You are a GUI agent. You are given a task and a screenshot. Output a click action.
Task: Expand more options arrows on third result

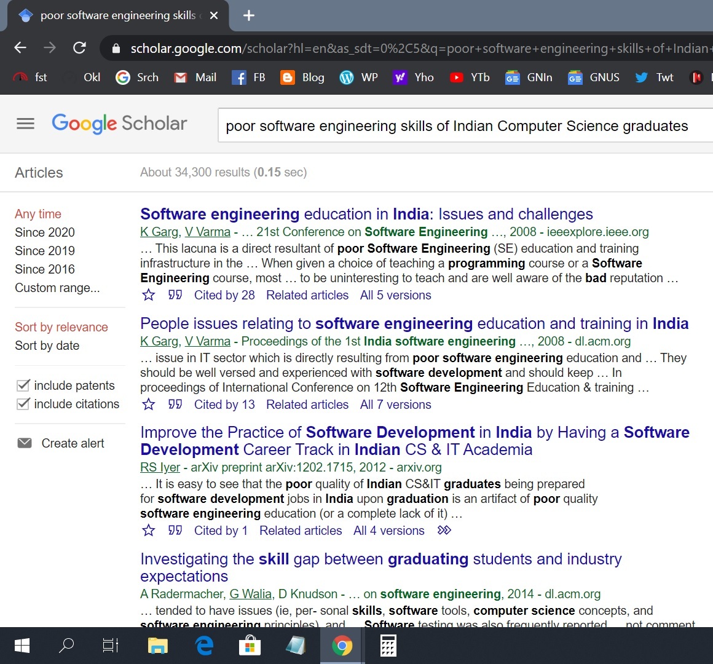pos(444,530)
